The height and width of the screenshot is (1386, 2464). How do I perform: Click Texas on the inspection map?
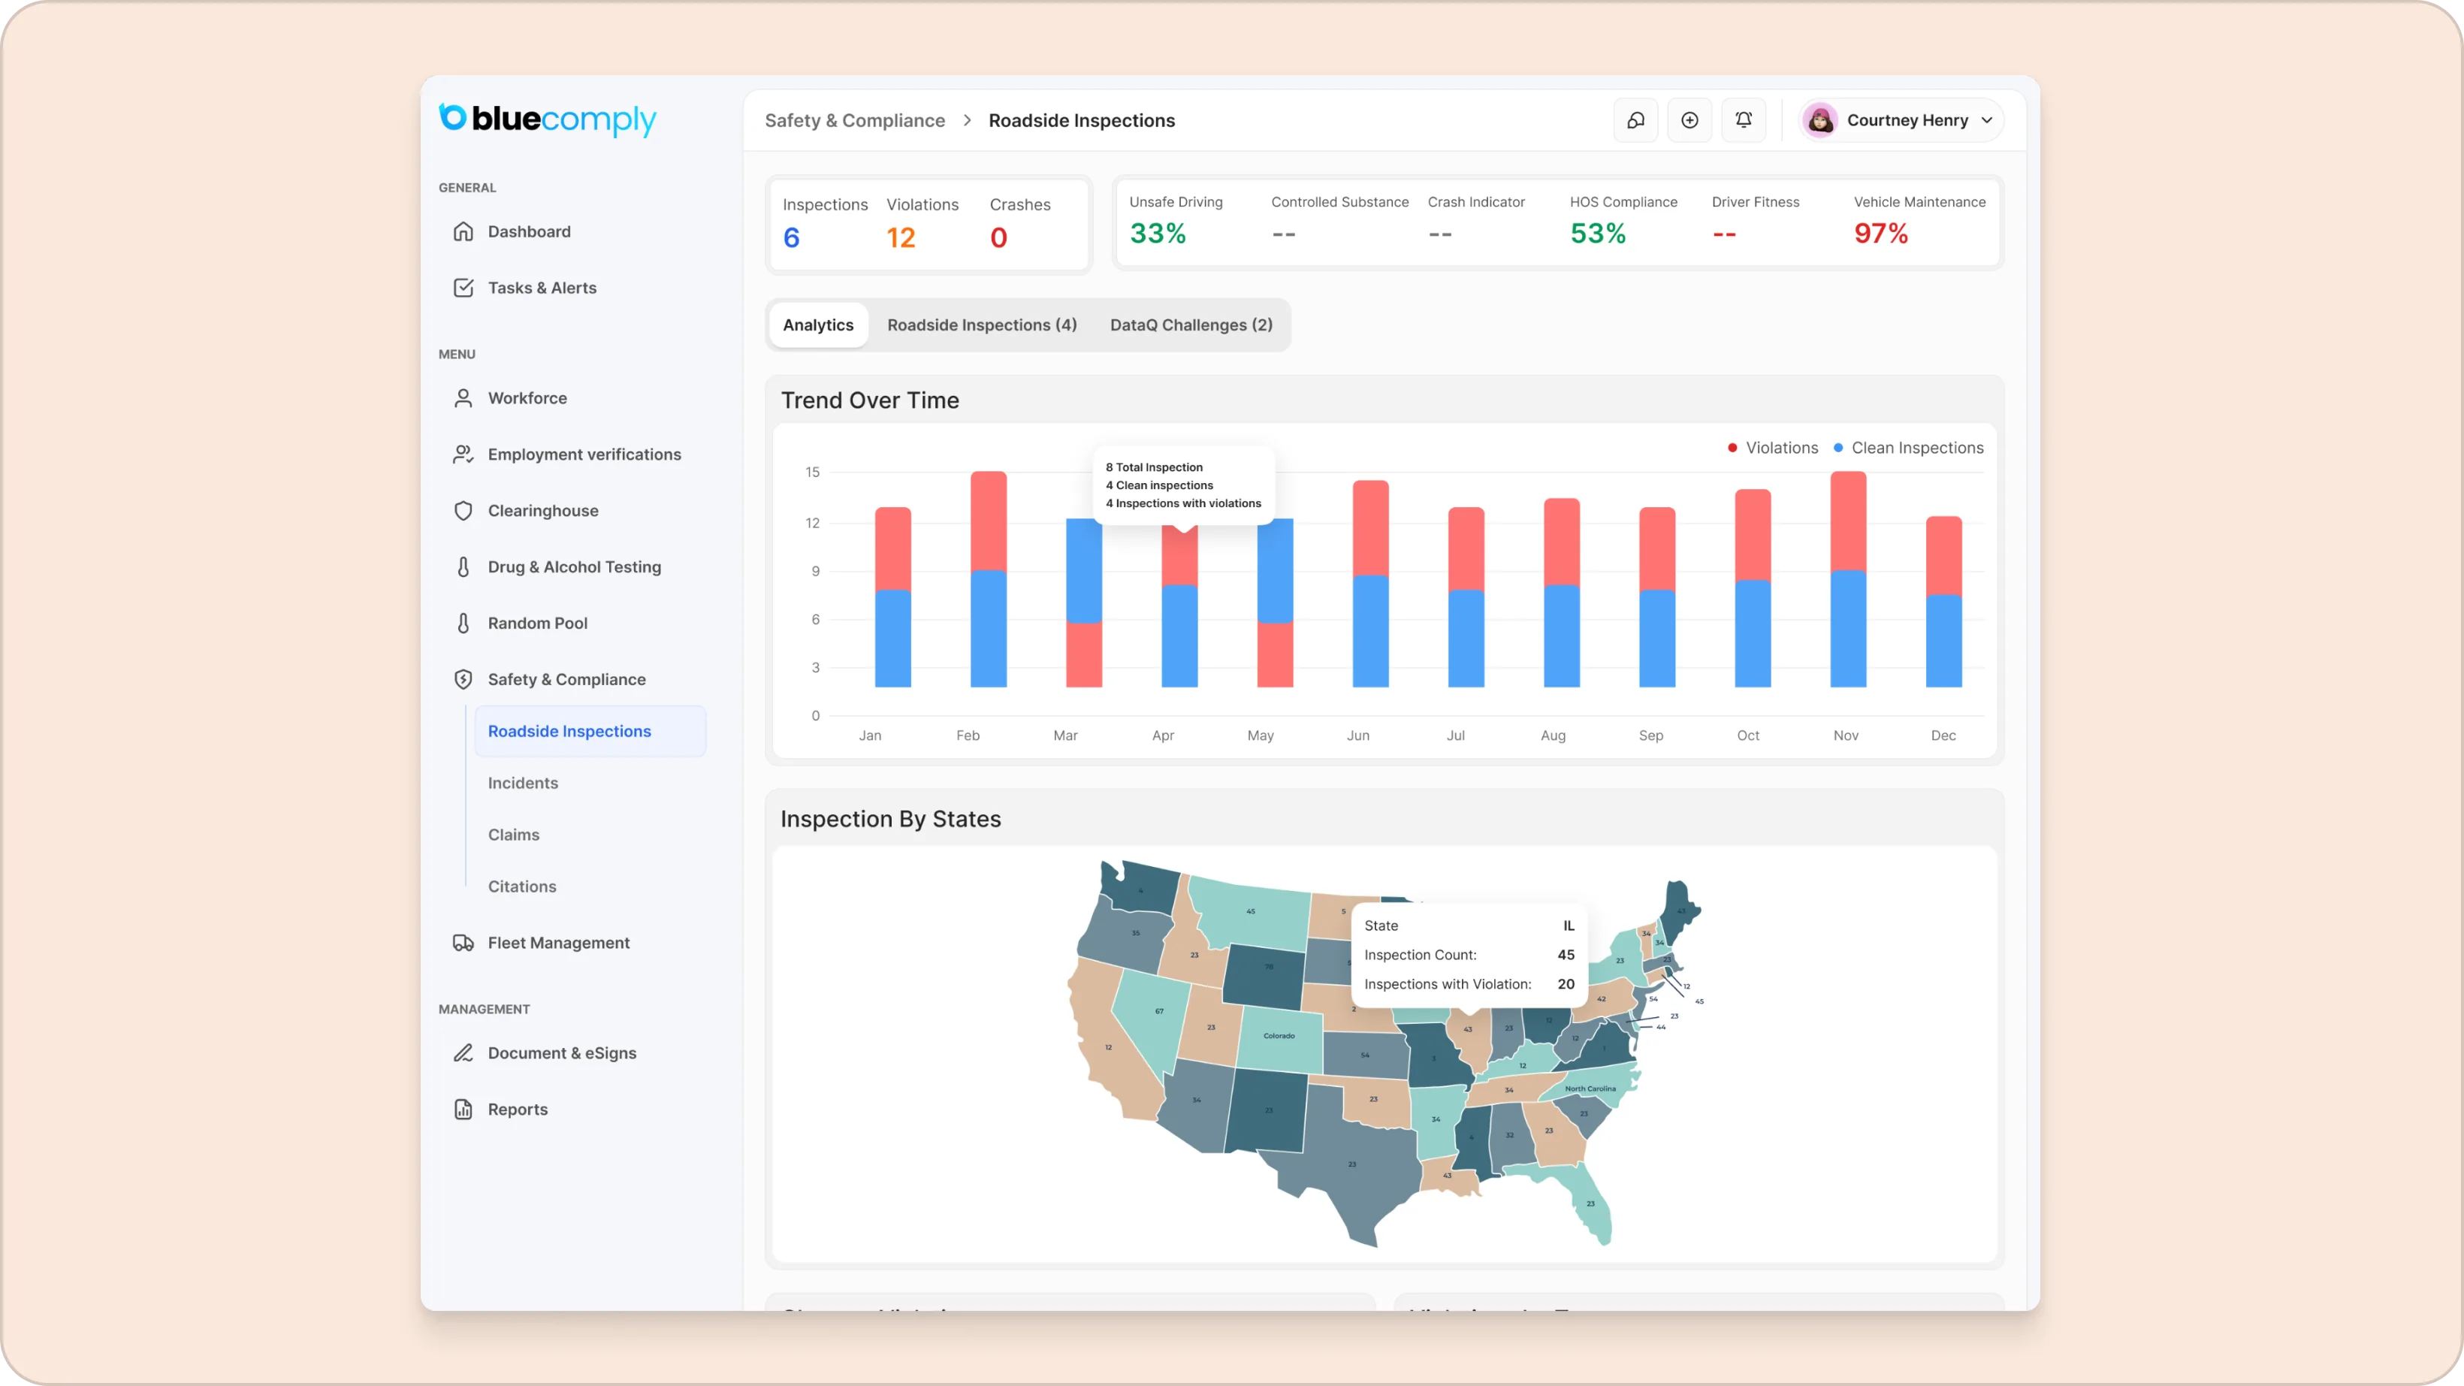point(1351,1164)
